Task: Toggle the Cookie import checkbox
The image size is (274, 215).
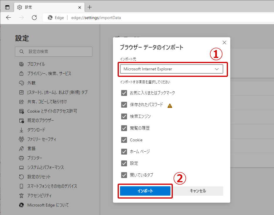Action: pyautogui.click(x=124, y=140)
